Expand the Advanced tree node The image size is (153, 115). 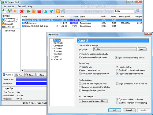tap(52, 59)
